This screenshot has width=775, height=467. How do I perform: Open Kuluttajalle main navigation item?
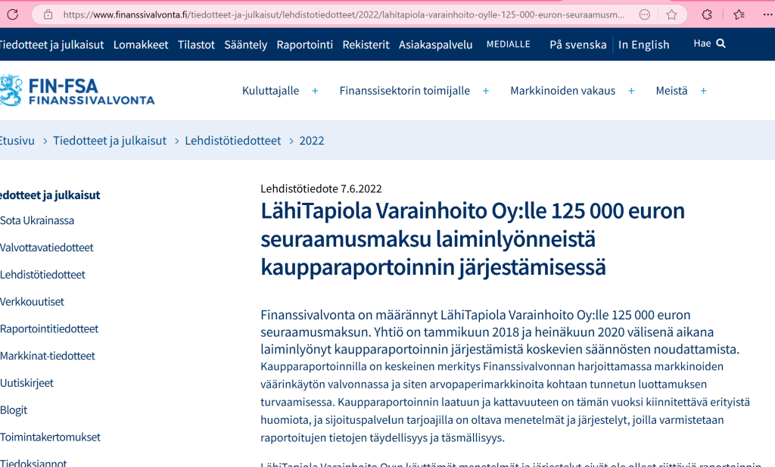(x=270, y=91)
